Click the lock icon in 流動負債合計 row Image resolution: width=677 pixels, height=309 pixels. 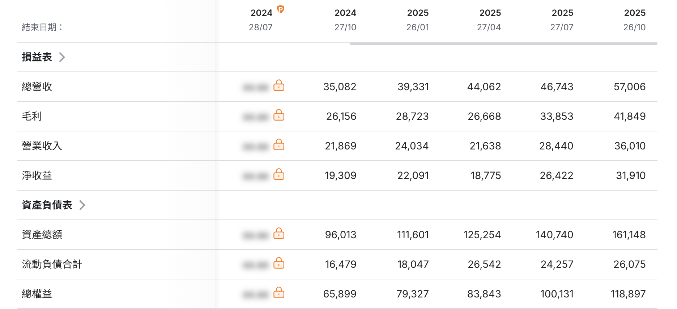[279, 263]
